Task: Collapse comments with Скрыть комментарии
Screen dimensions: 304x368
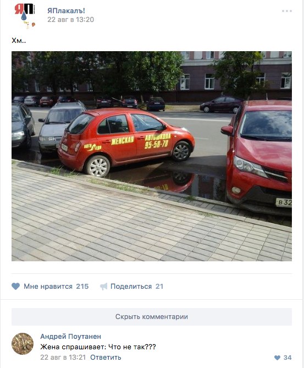Action: pos(152,317)
